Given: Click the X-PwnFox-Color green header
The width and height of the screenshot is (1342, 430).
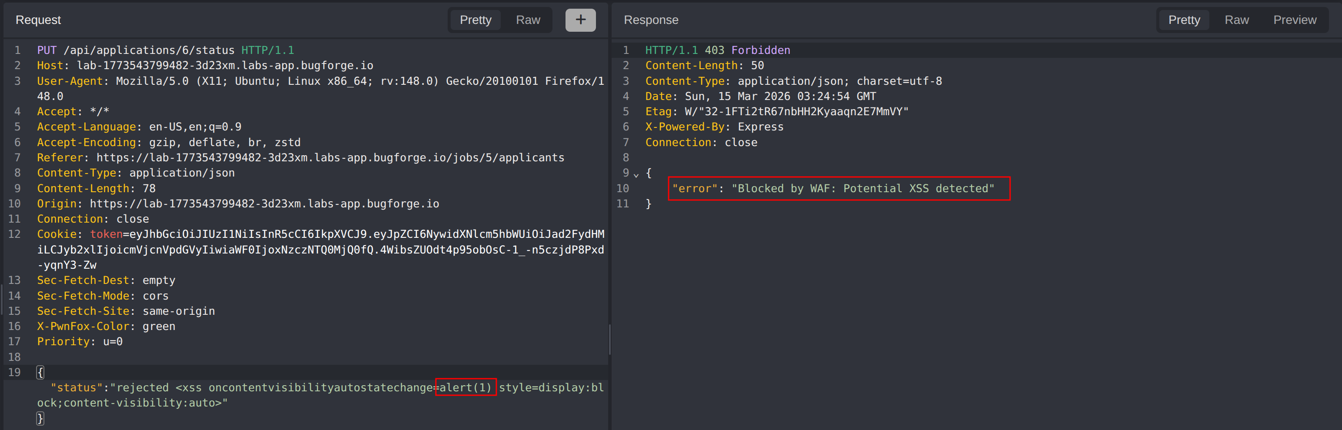Looking at the screenshot, I should pos(106,326).
